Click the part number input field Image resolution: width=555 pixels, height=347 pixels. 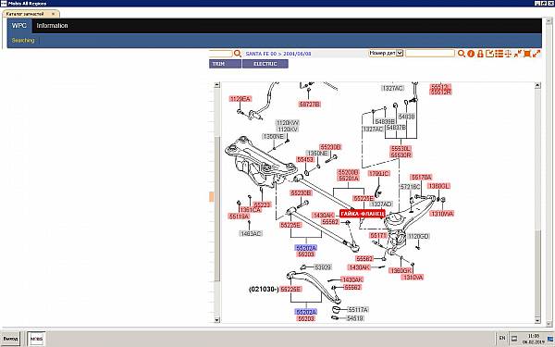tap(430, 53)
